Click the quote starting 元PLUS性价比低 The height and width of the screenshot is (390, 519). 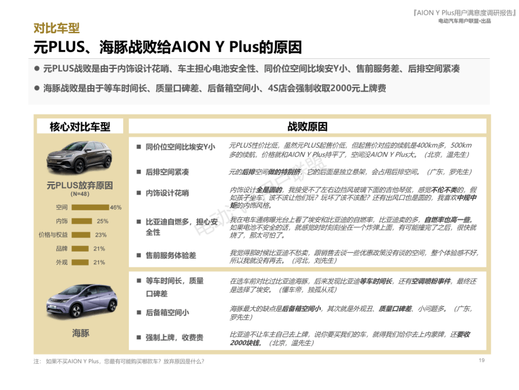pos(351,150)
